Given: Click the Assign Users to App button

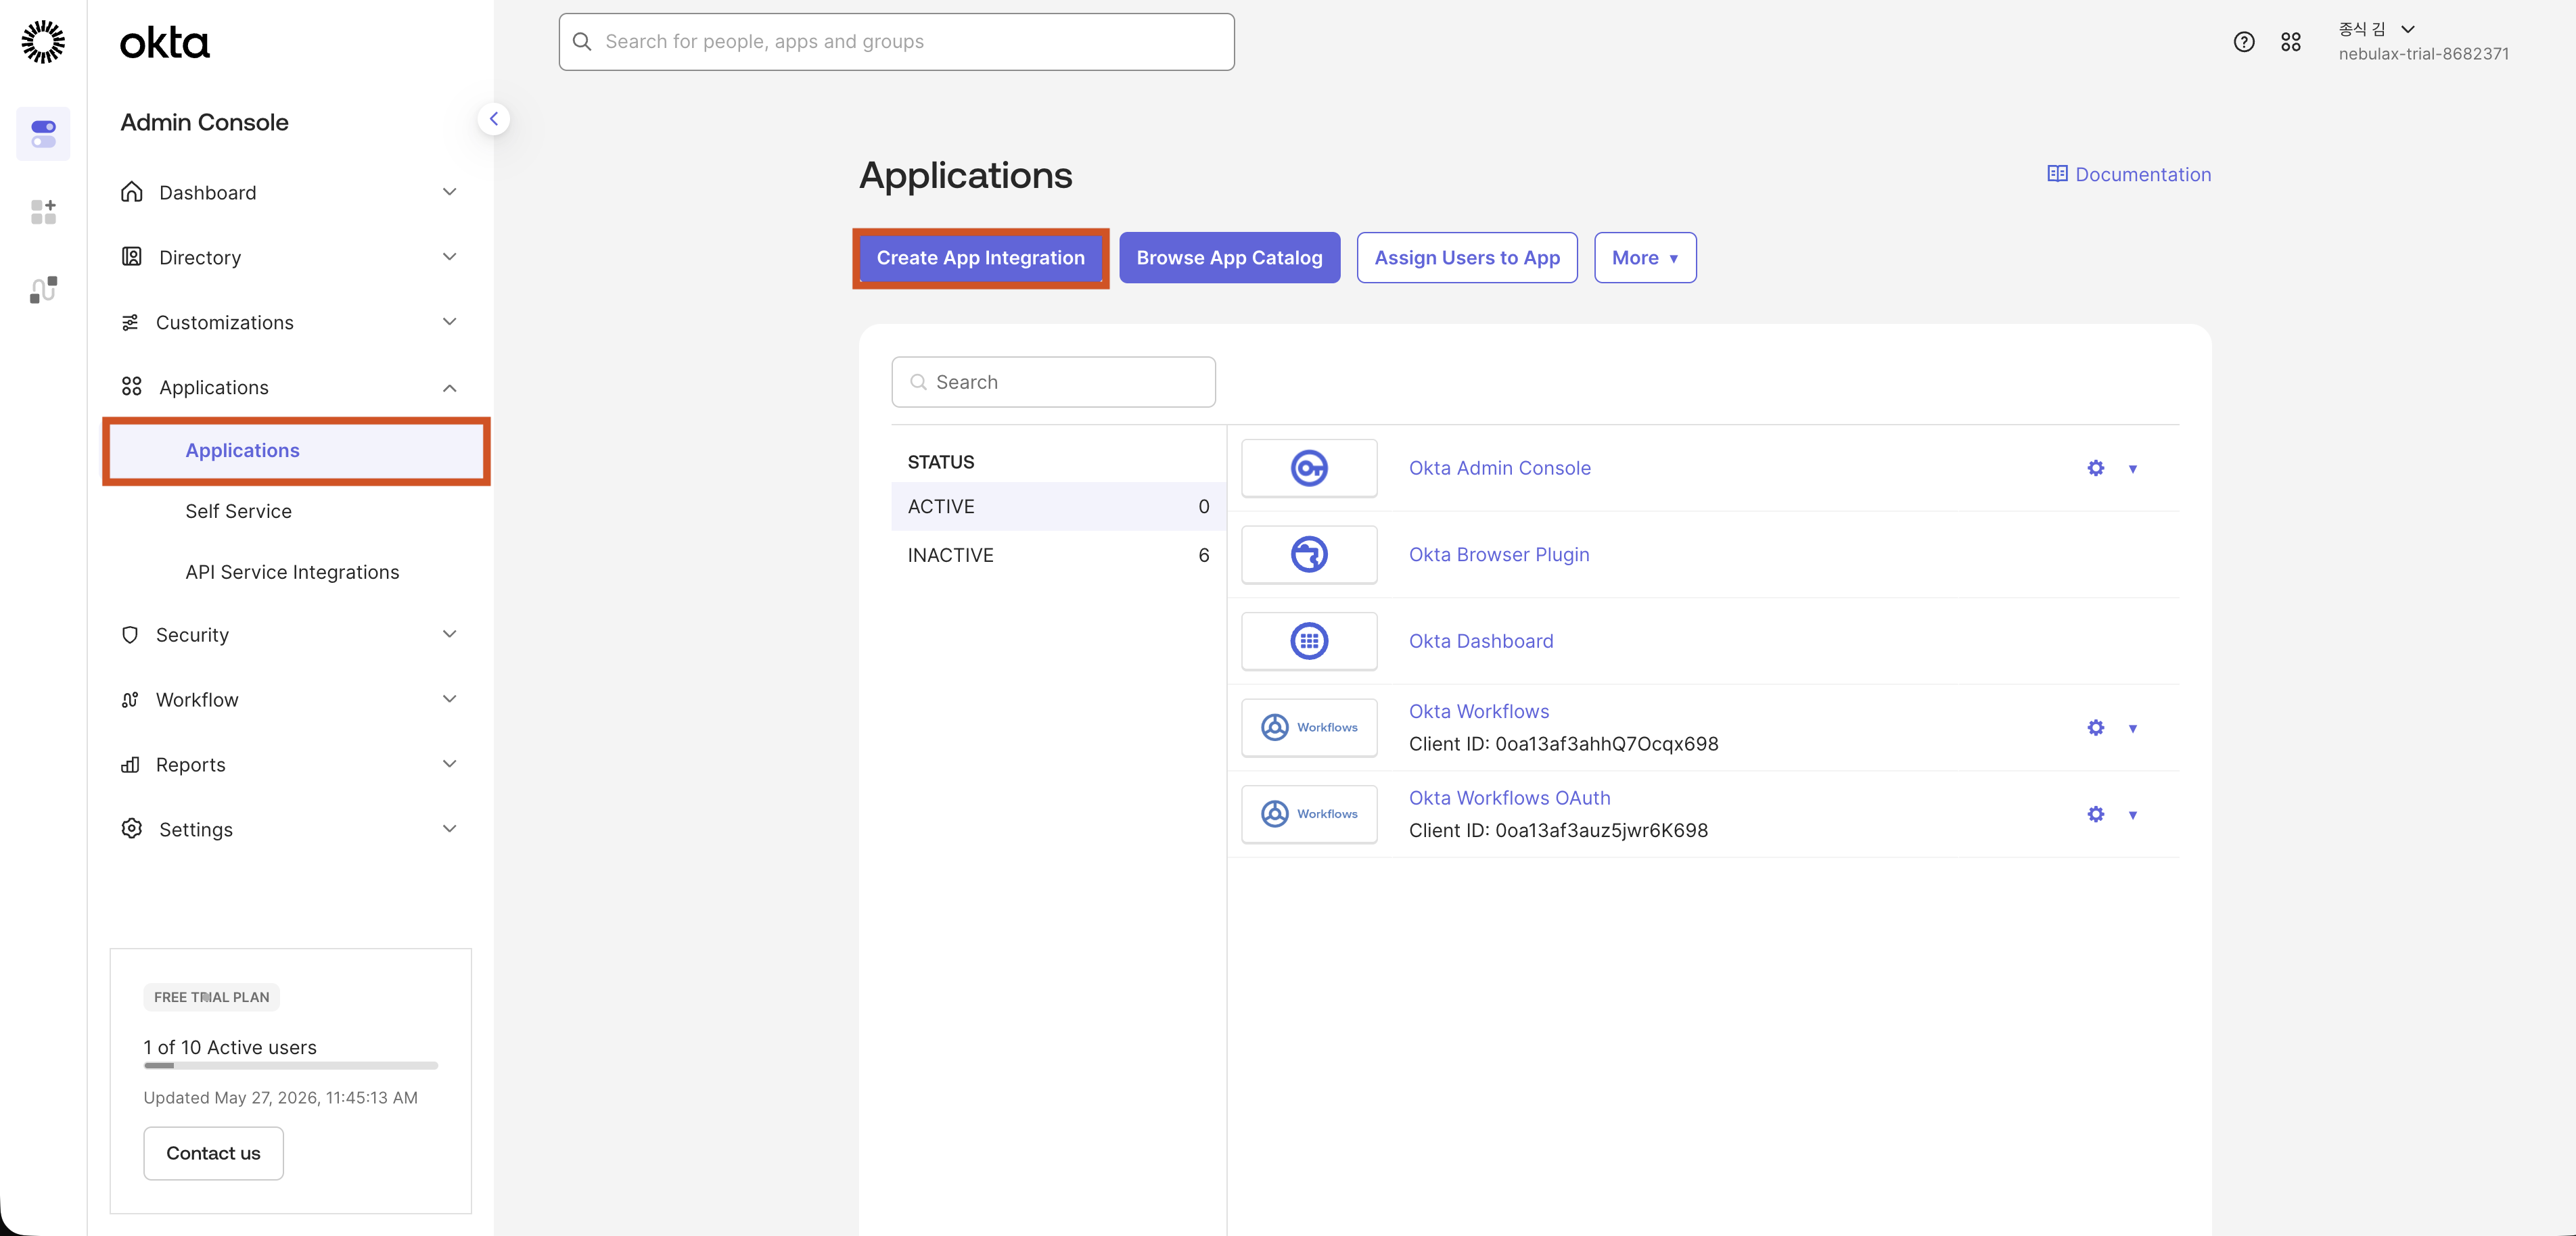Looking at the screenshot, I should point(1467,258).
